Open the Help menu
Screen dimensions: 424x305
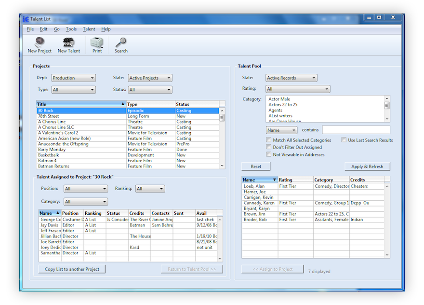coord(106,29)
